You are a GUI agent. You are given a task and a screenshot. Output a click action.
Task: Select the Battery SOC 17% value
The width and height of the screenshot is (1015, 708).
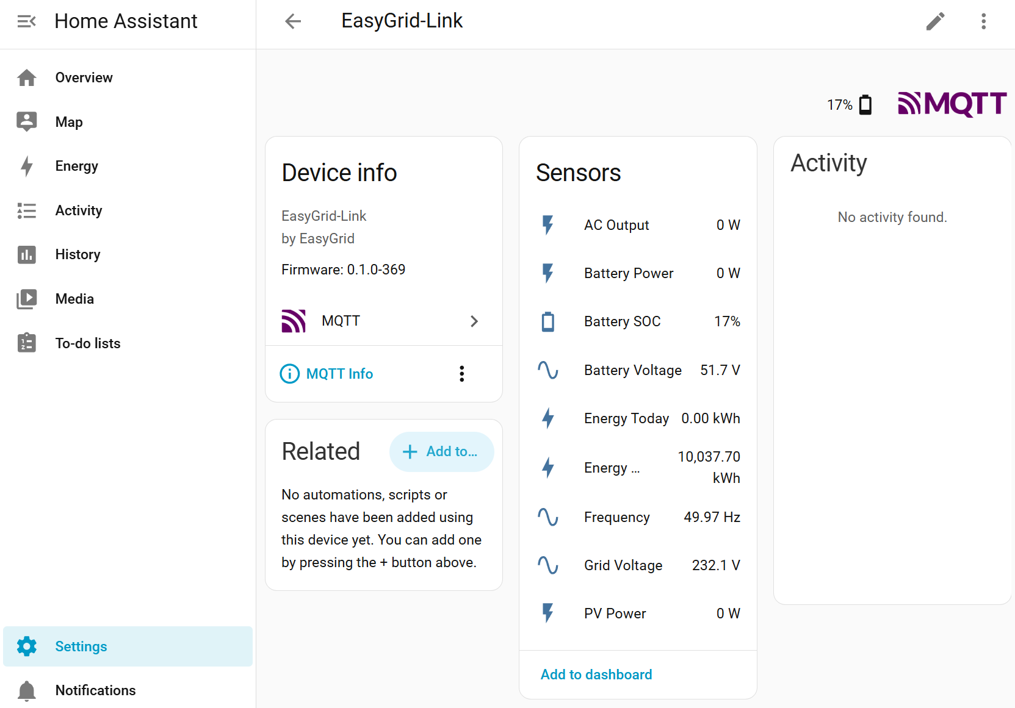727,321
